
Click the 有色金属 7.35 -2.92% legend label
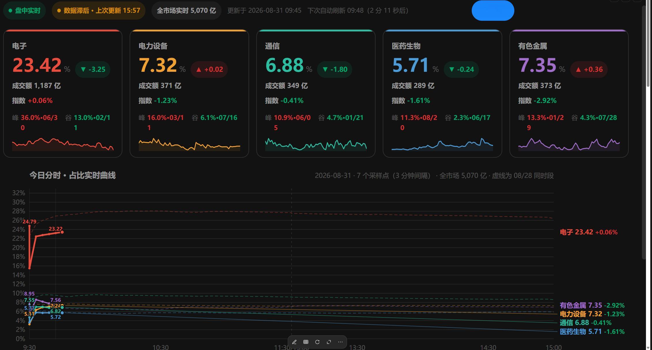point(592,305)
